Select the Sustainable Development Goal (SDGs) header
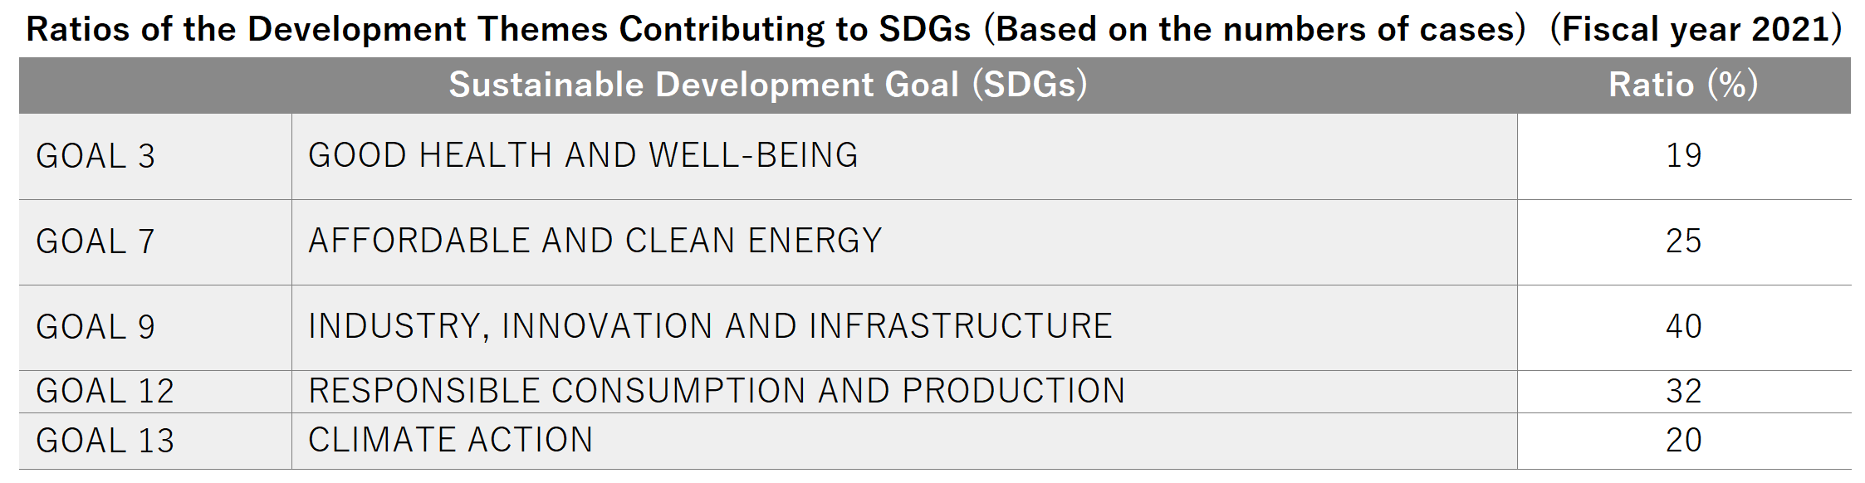Viewport: 1865px width, 483px height. (768, 85)
